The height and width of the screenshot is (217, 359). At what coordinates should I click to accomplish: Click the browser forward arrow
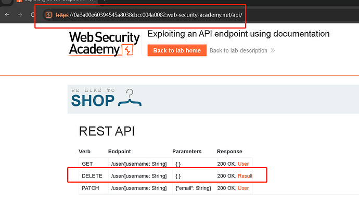(20, 15)
